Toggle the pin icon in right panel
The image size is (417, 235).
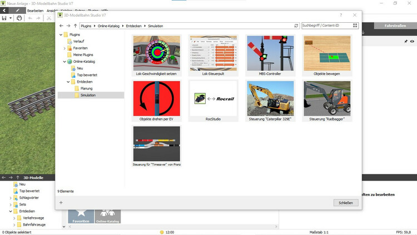tap(405, 41)
